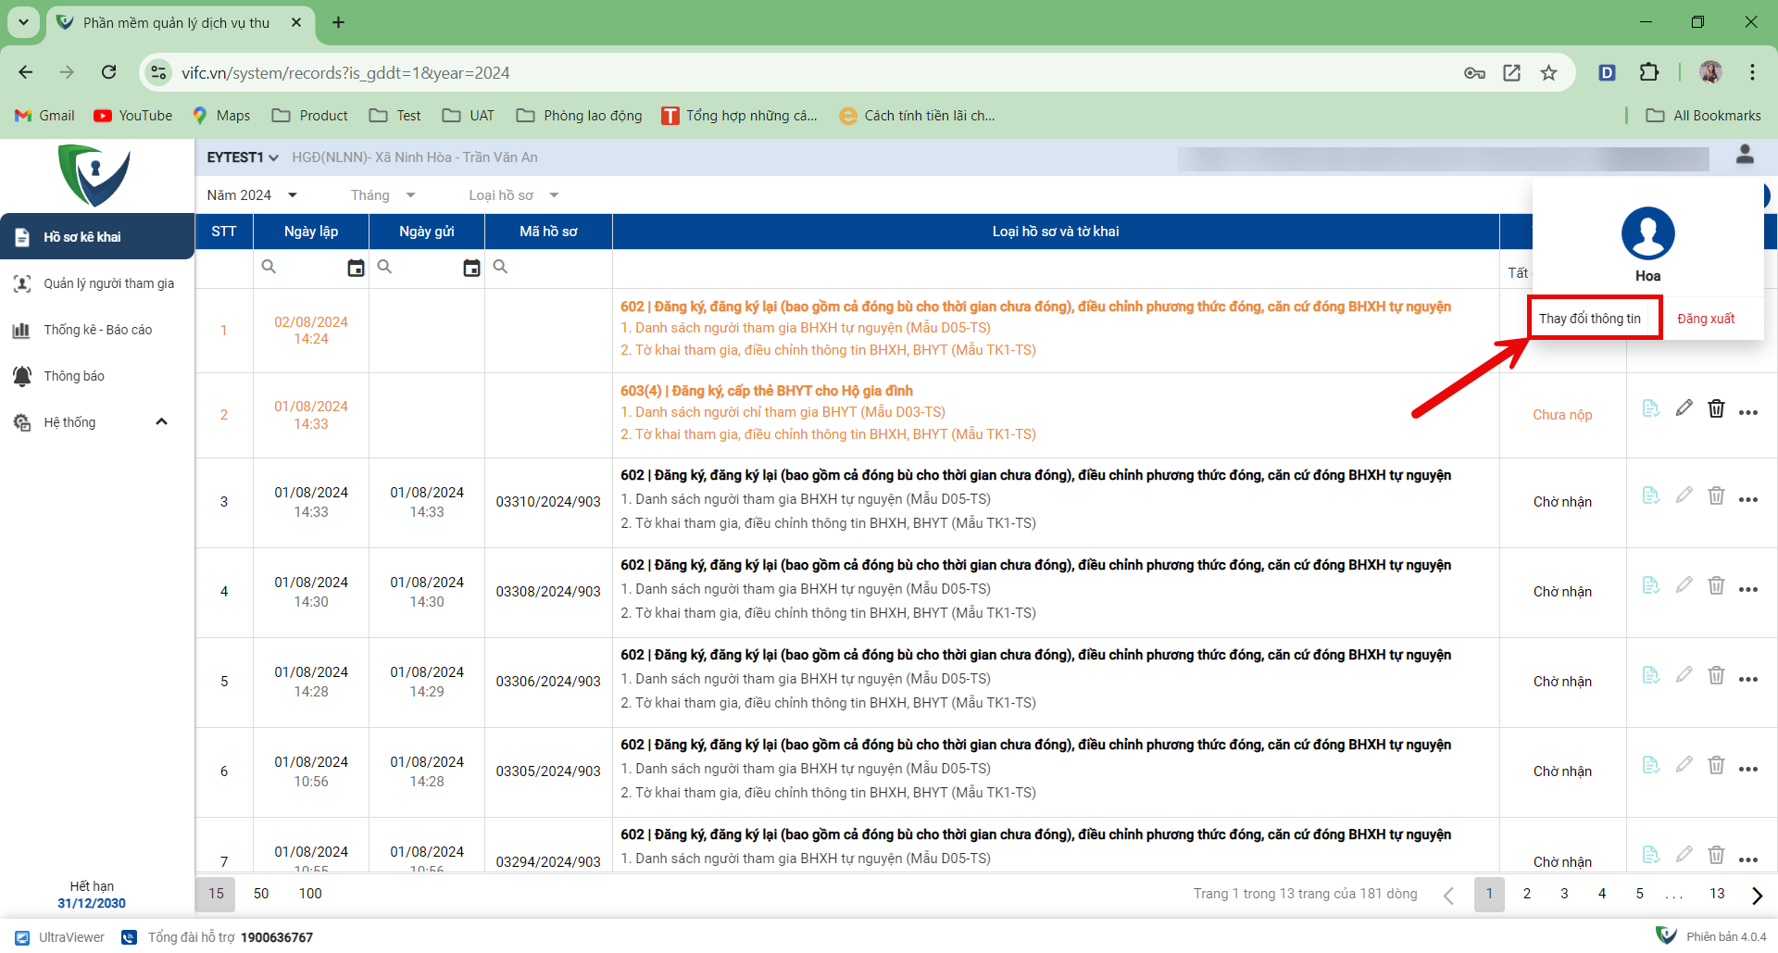Click the document view icon in row 4
Viewport: 1778px width, 953px height.
coord(1650,585)
